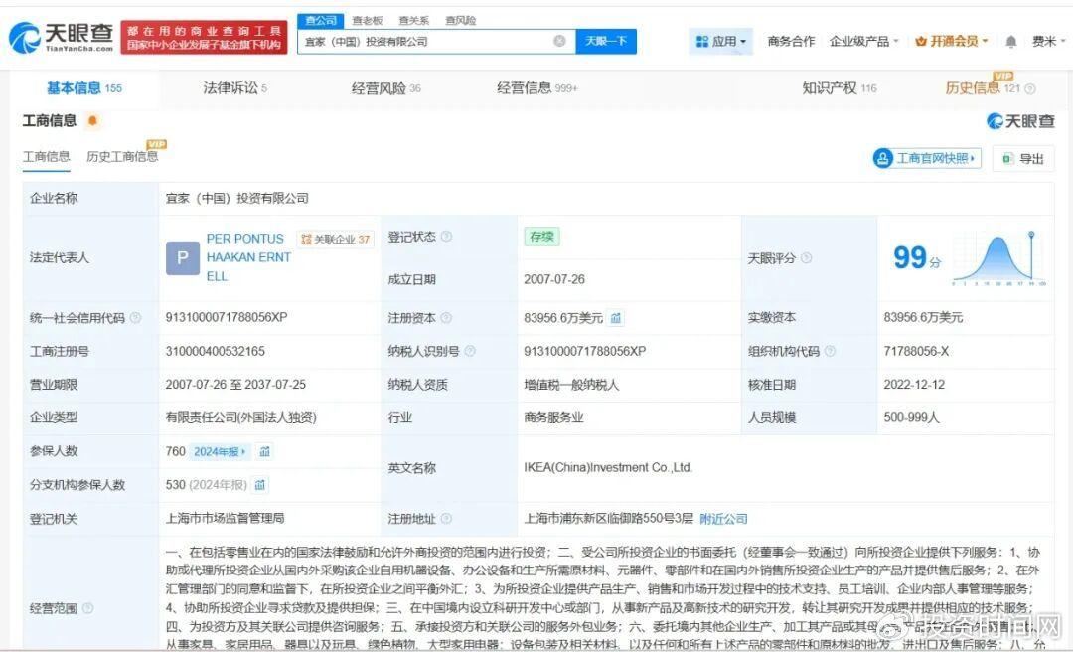The image size is (1073, 652).
Task: Click the 存续 status tag
Action: coord(541,237)
